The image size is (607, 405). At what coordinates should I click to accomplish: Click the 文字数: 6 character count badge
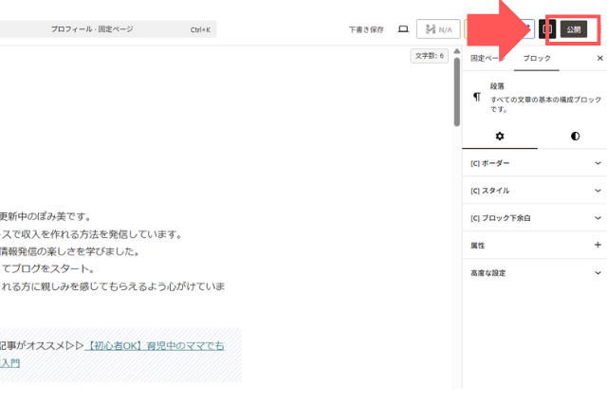(430, 57)
